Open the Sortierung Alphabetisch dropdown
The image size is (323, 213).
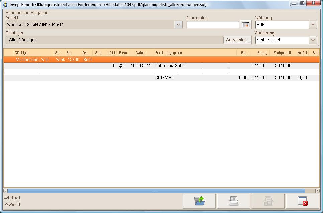tap(313, 40)
